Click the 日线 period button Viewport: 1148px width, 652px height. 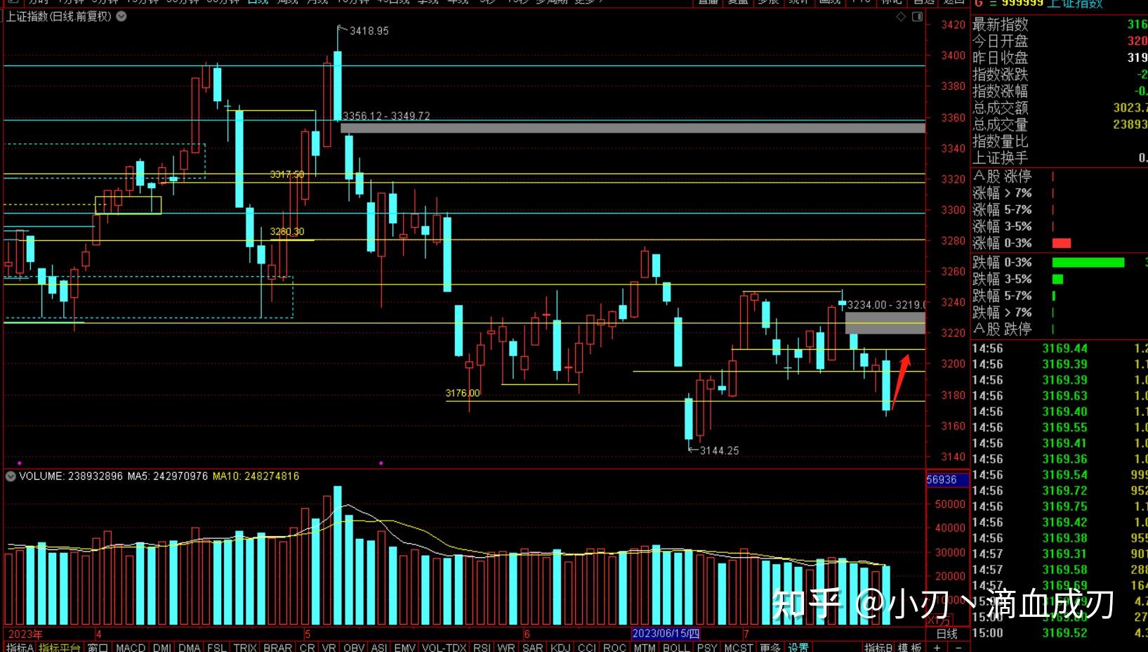tap(947, 634)
